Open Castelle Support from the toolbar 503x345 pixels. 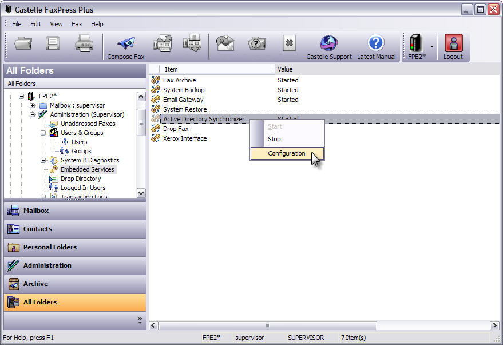pos(329,44)
